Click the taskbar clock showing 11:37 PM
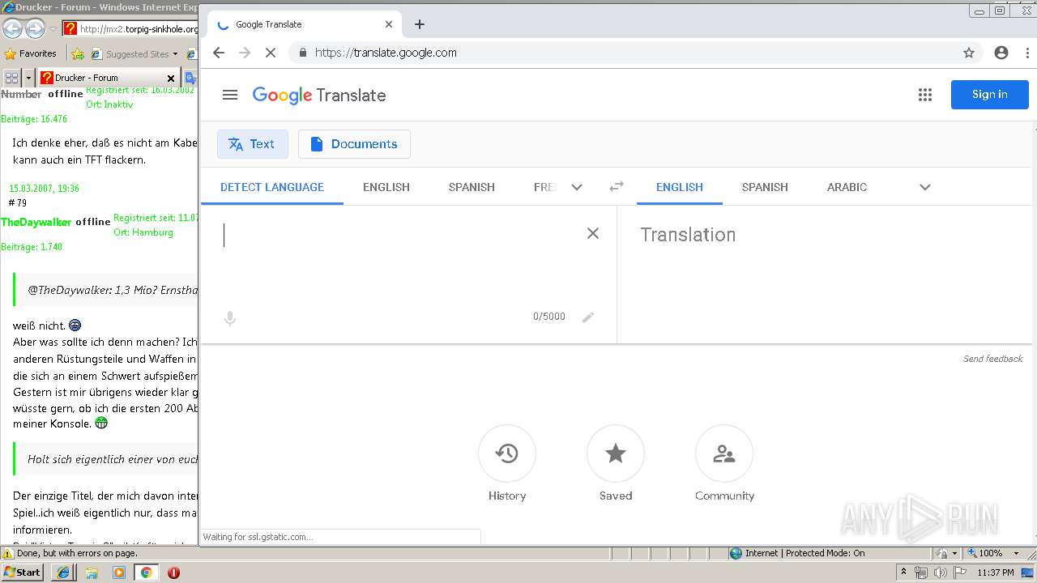The height and width of the screenshot is (583, 1037). tap(996, 572)
